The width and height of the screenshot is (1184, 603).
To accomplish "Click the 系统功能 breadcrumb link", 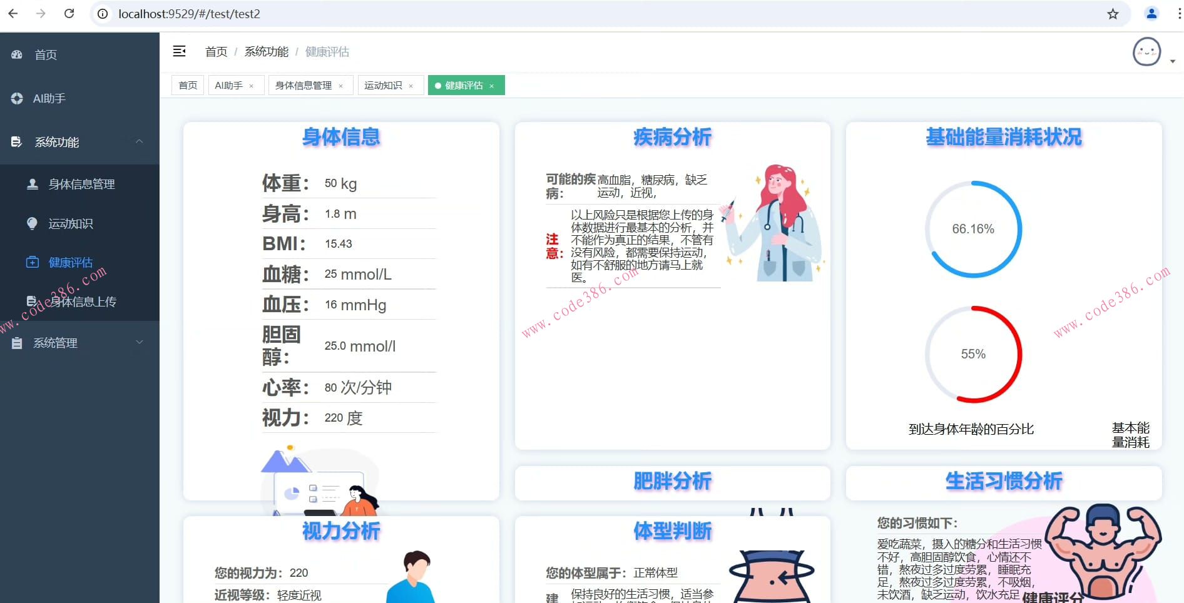I will click(266, 51).
